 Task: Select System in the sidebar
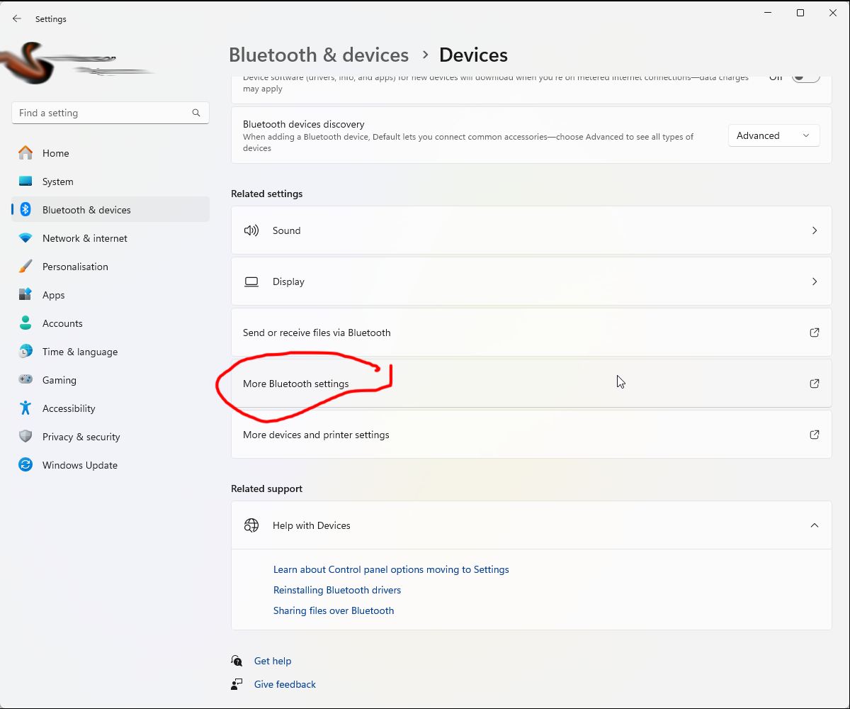[x=57, y=181]
